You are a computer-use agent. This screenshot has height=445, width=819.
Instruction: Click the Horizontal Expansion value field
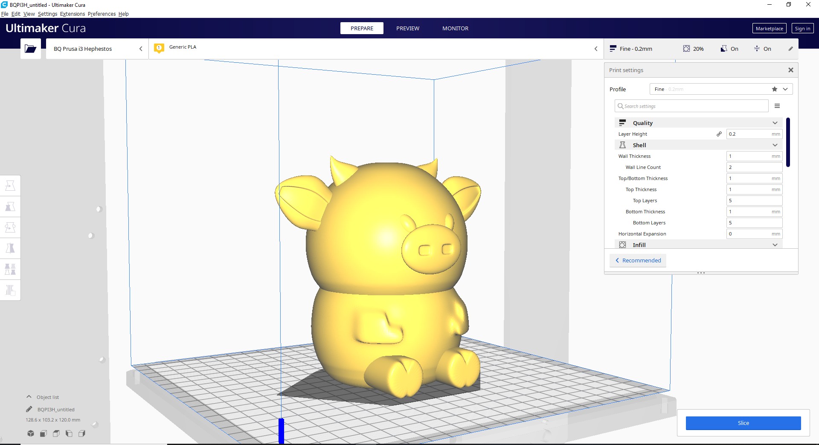coord(754,234)
